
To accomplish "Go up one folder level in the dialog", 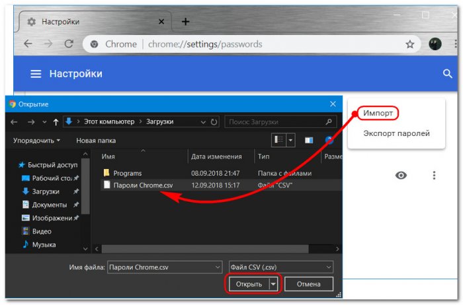I will (56, 122).
